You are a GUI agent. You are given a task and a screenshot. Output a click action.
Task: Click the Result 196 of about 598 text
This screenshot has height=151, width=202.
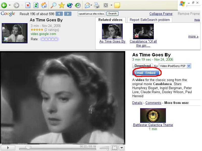tap(37, 14)
